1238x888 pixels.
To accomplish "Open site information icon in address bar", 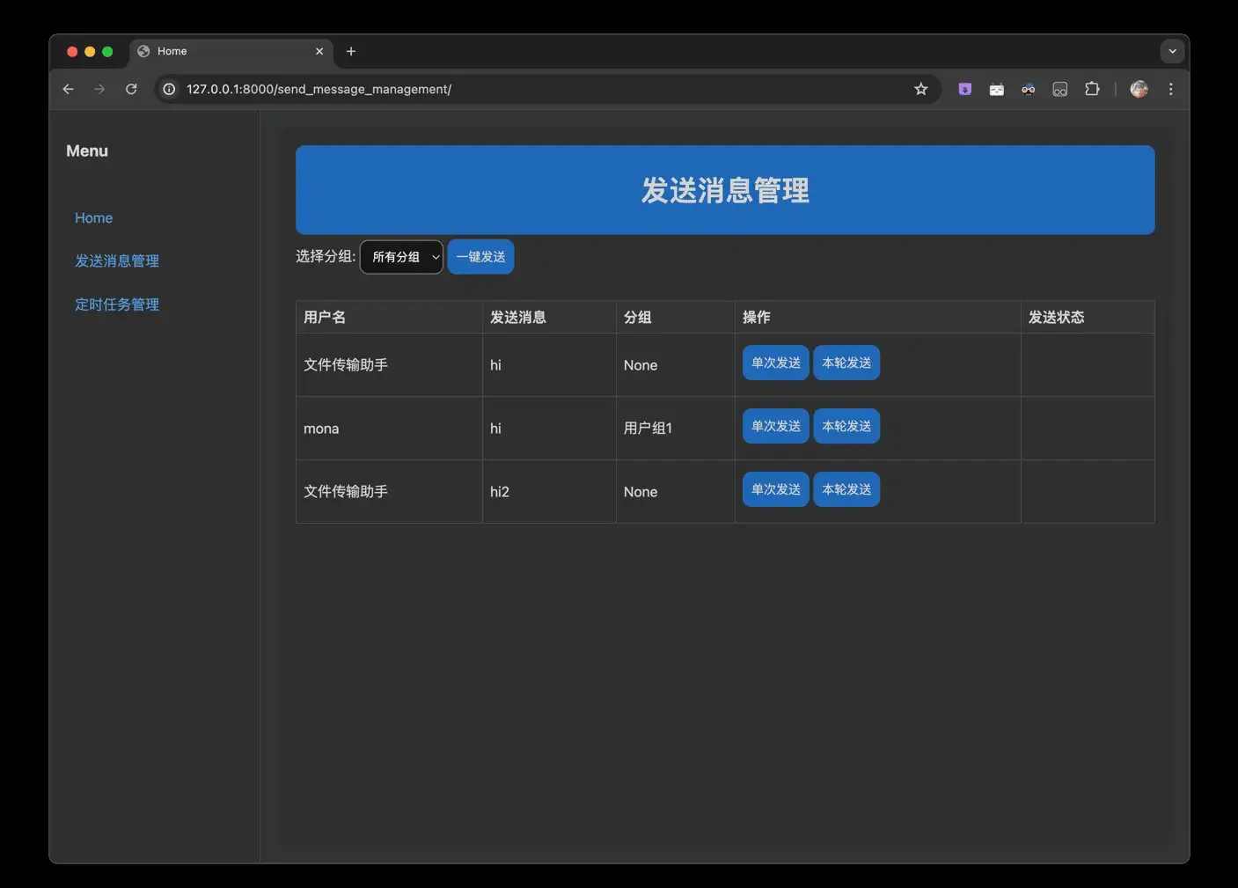I will point(168,89).
